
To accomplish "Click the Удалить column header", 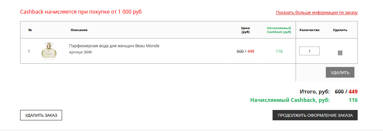I will (340, 30).
